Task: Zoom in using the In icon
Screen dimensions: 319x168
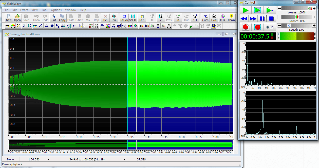Action: pyautogui.click(x=178, y=17)
